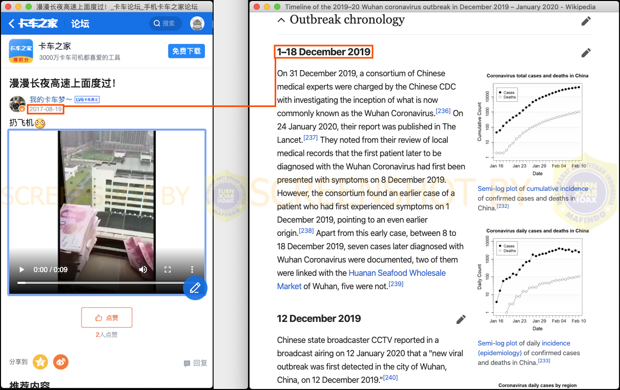Share the post via the yellow star icon

[40, 362]
